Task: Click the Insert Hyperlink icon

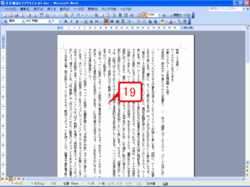Action: [x=95, y=14]
